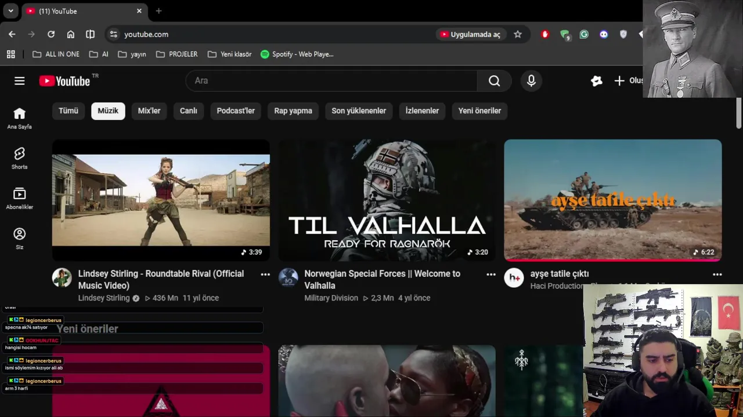Click the Uygulamada aç button
The height and width of the screenshot is (417, 743).
point(471,34)
